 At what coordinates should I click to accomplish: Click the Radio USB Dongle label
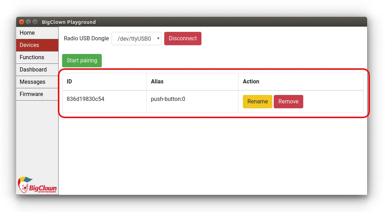[x=86, y=39]
